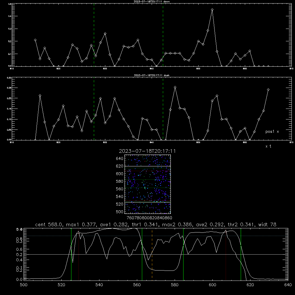Viewport: 295px width, 295px height.
Task: Click the first diamond point of dawn curve
Action: pos(35,40)
